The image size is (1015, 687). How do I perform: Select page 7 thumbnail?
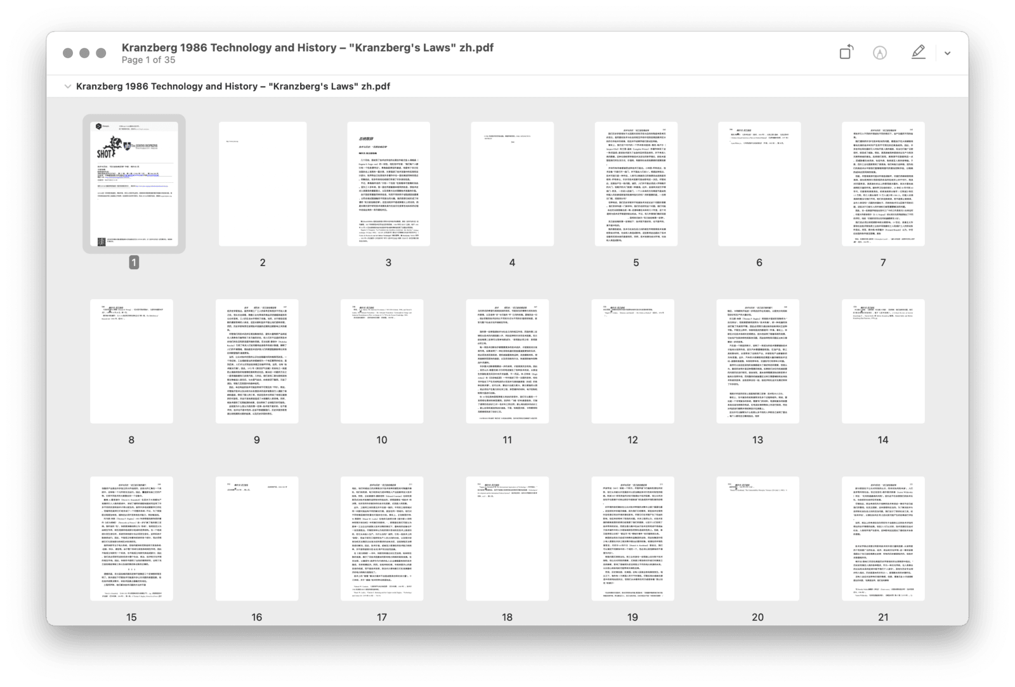(883, 183)
